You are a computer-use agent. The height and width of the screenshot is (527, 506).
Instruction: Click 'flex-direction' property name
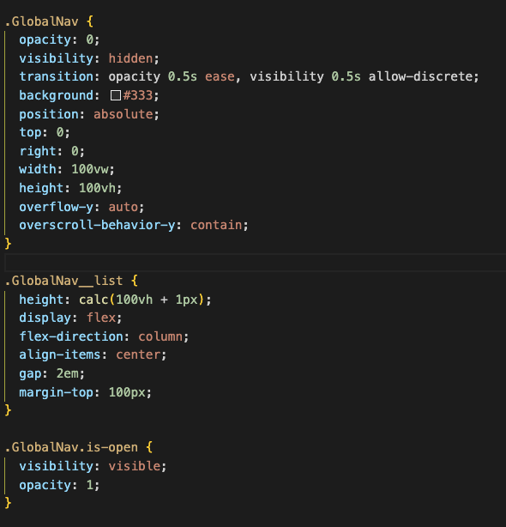71,336
